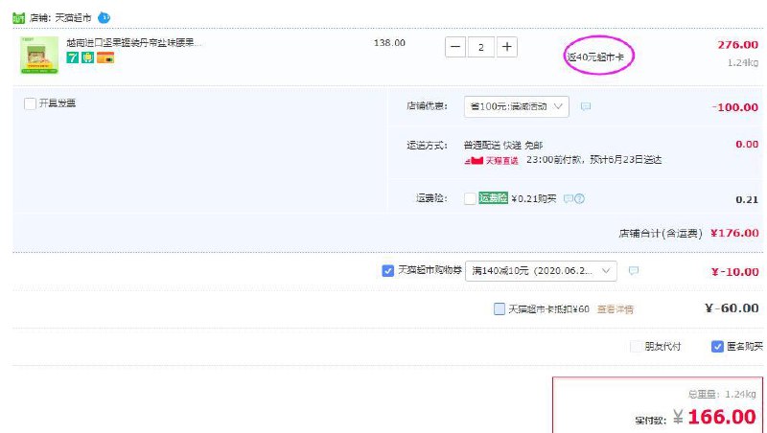Click the ¥-60.00 card deduction amount
Image resolution: width=767 pixels, height=433 pixels.
(732, 308)
